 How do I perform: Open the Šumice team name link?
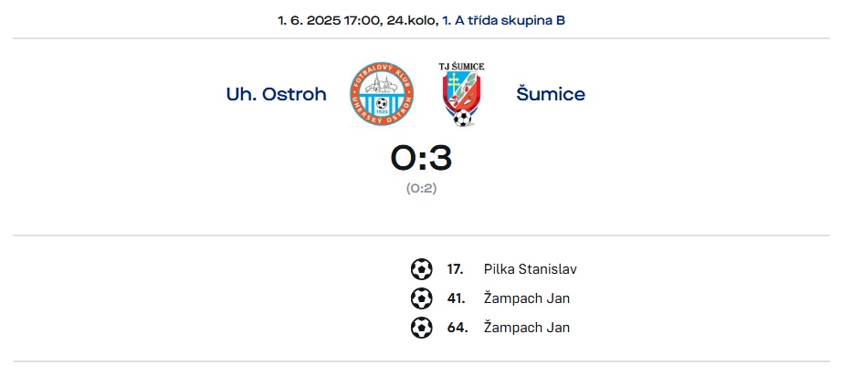pos(551,94)
